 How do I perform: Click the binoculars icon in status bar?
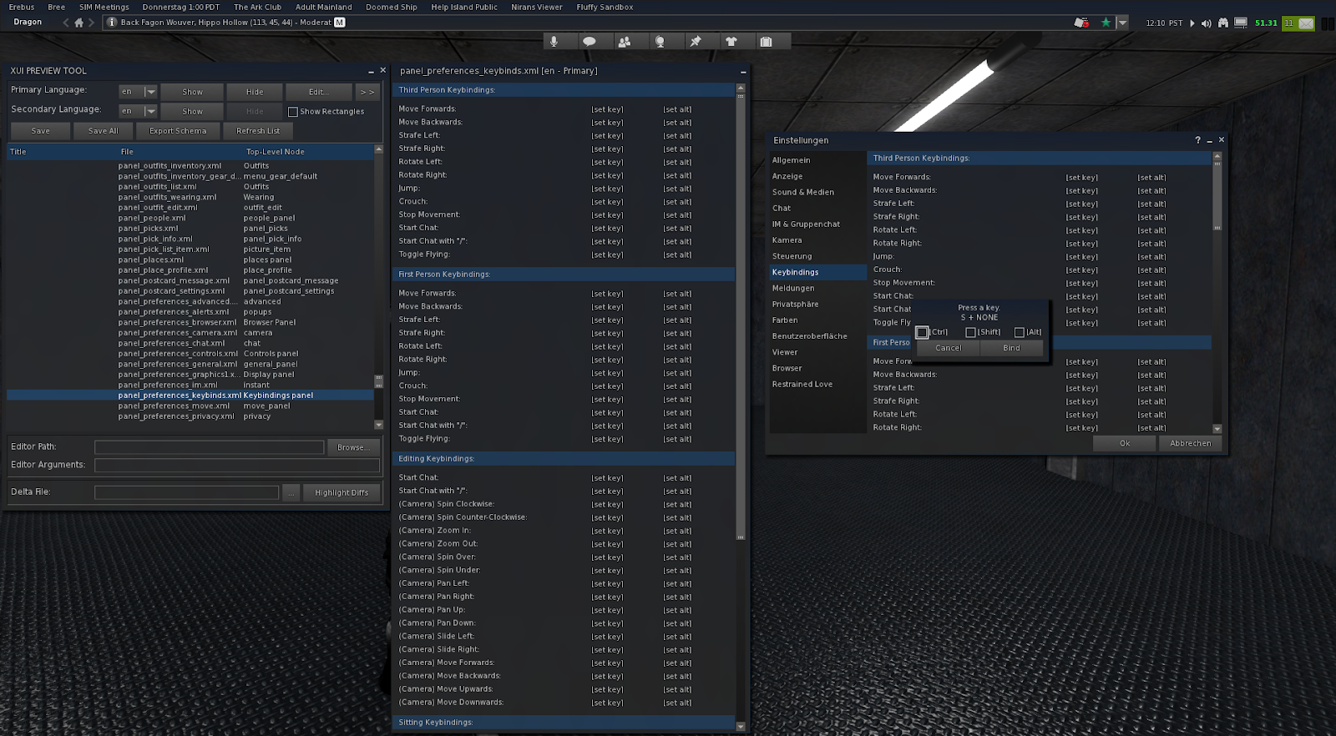coord(1223,23)
